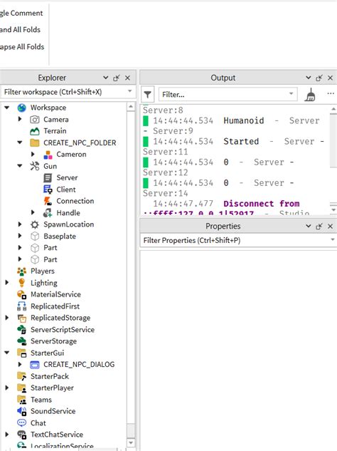This screenshot has height=451, width=337.
Task: Select ServerScriptService in the Explorer tree
Action: pos(63,329)
